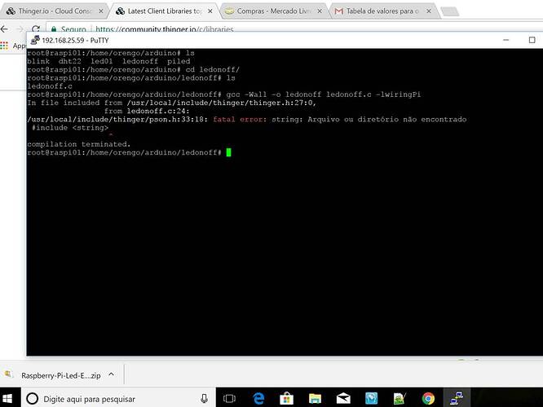Reload the page in Chrome
Viewport: 543px width, 407px height.
pos(36,28)
